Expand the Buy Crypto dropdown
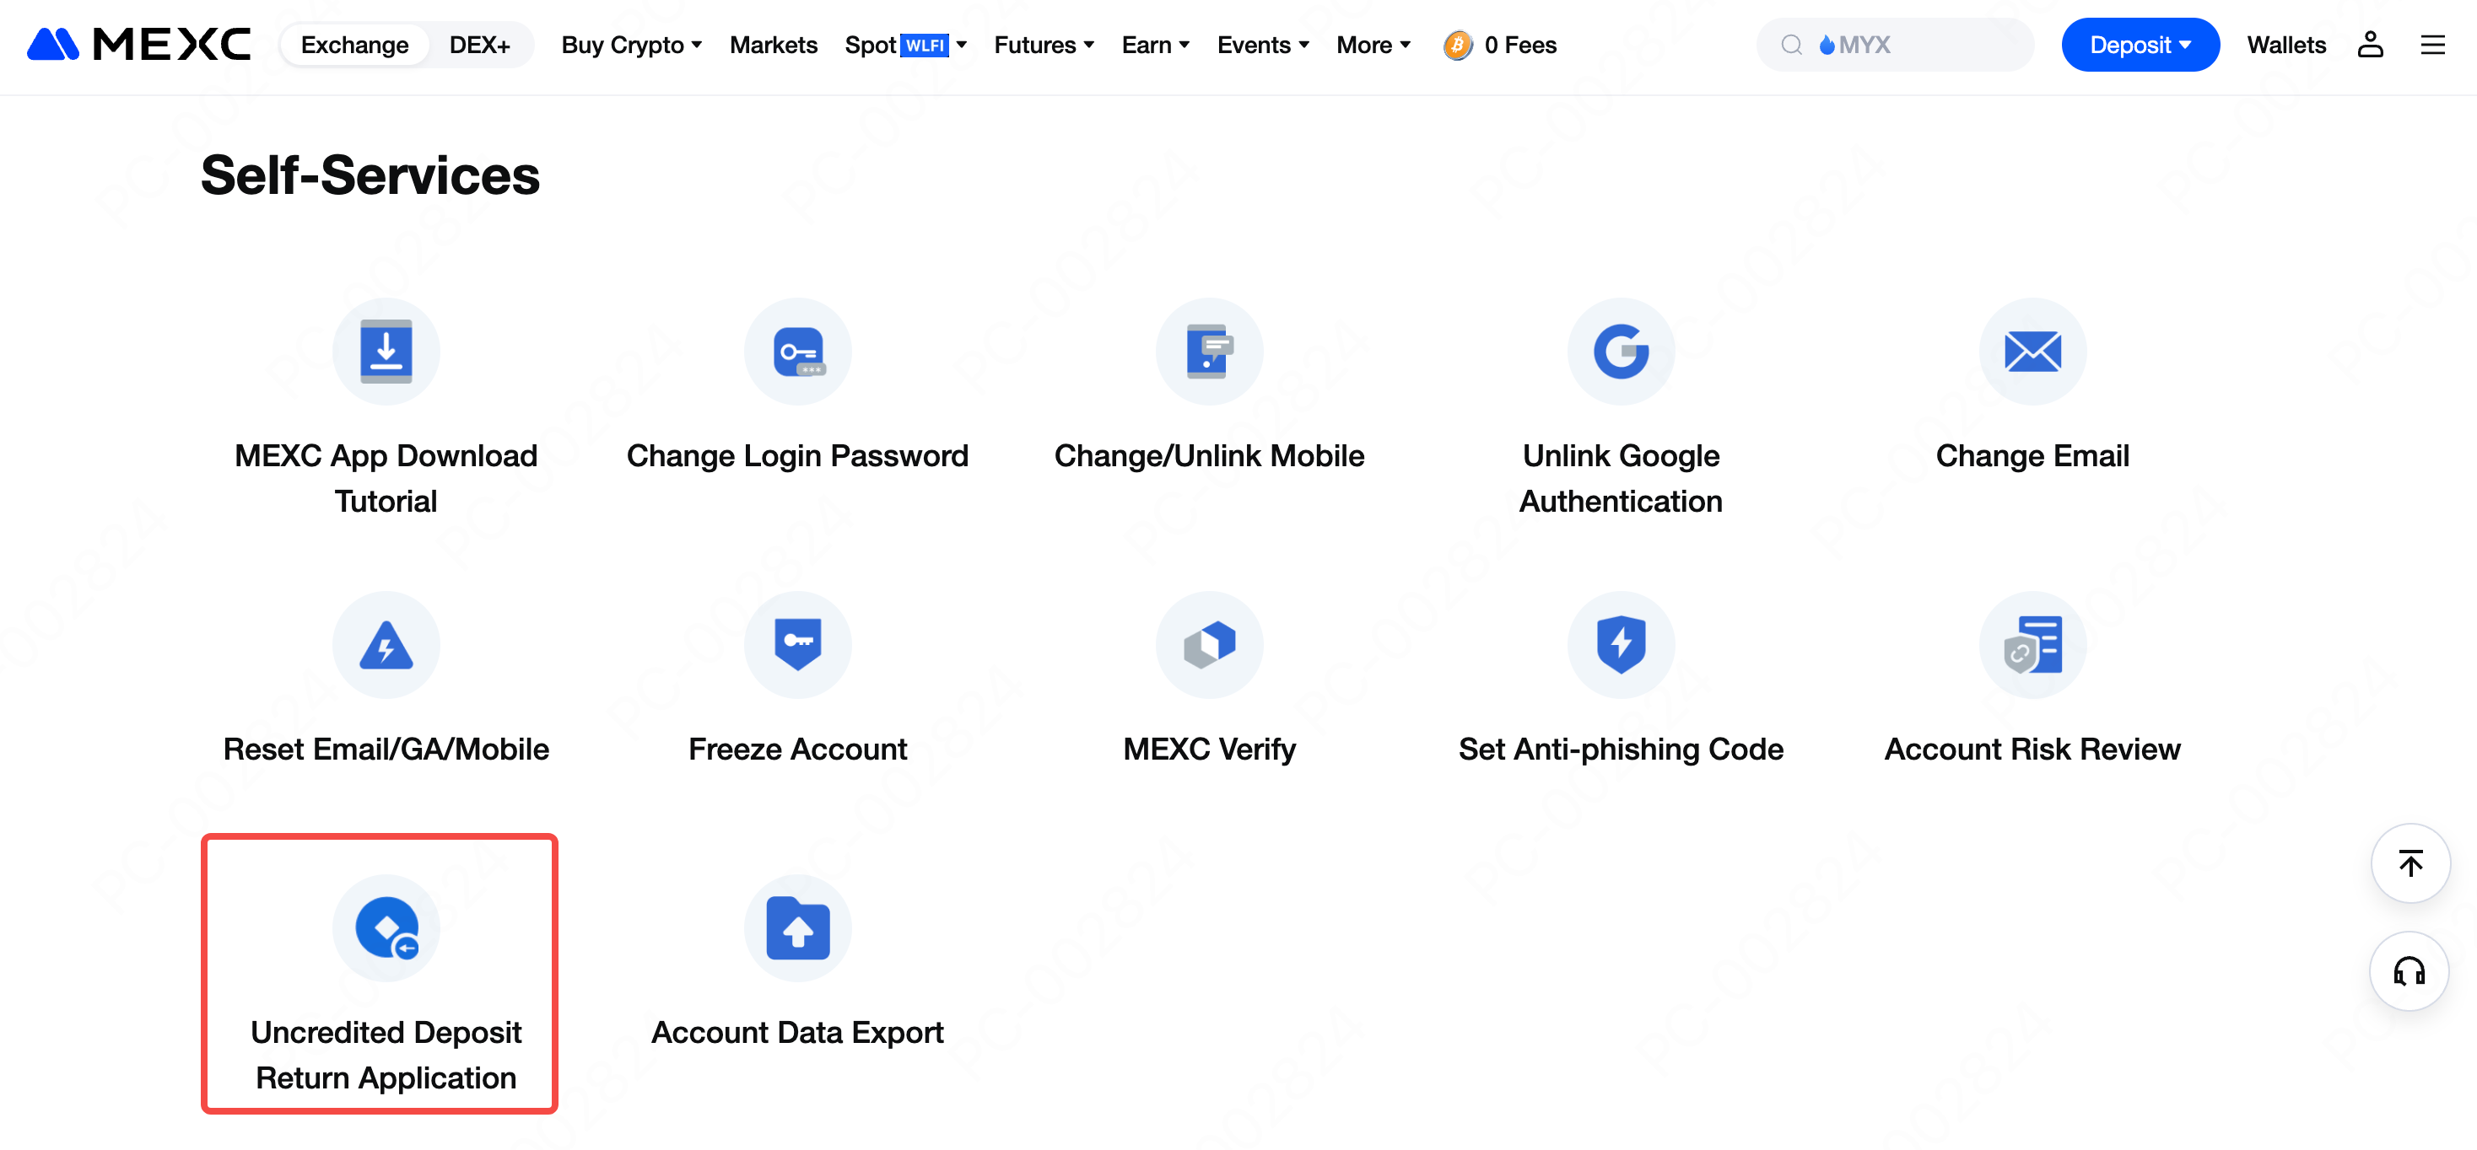The width and height of the screenshot is (2477, 1150). tap(631, 46)
